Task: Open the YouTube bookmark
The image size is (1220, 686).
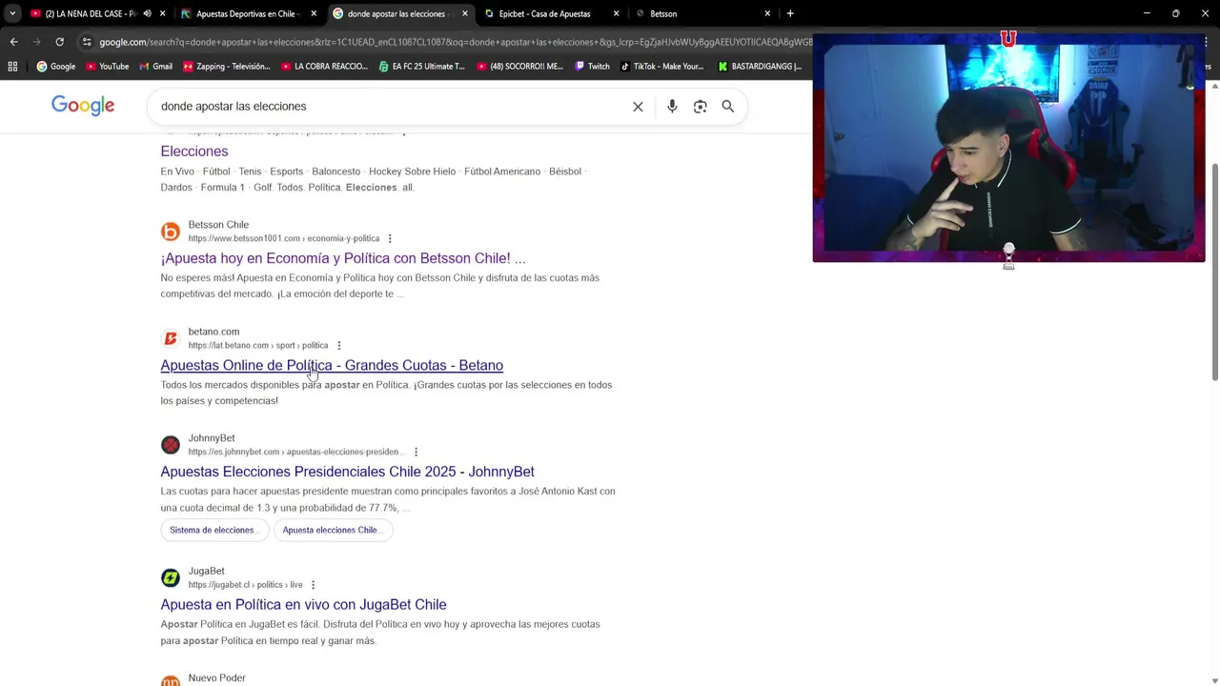Action: click(107, 66)
